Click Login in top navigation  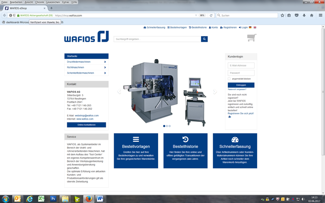(x=243, y=27)
